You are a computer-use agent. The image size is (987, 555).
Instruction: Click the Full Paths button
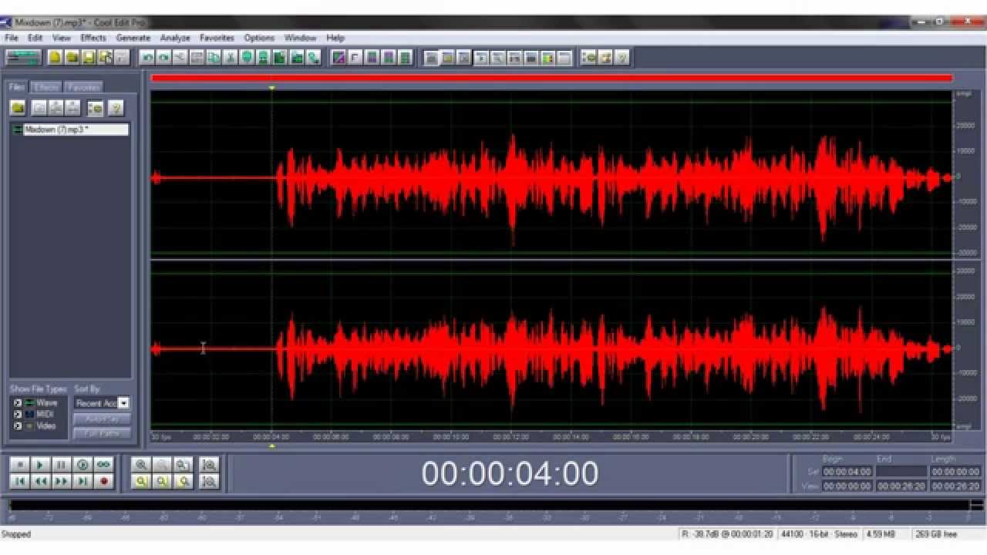(102, 432)
